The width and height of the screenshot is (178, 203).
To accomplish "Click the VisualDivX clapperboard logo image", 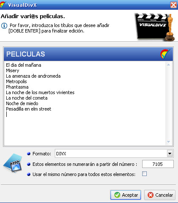I will click(155, 27).
